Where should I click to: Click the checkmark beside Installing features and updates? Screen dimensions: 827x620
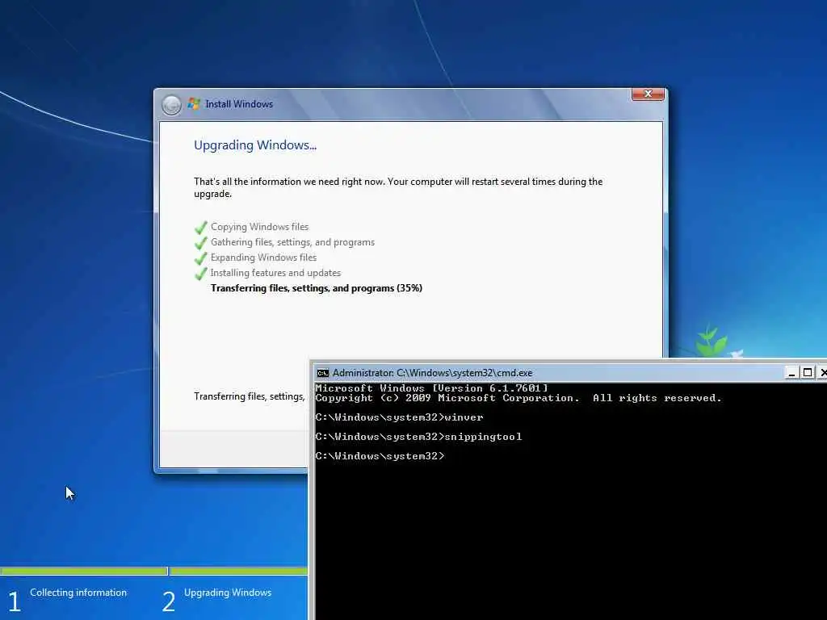[201, 273]
